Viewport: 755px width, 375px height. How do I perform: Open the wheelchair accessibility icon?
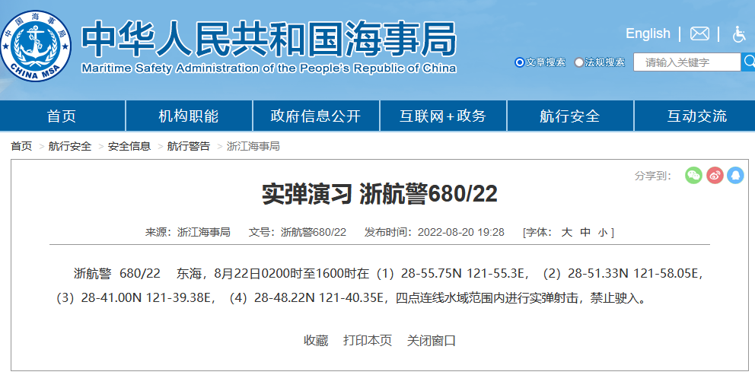tap(739, 34)
